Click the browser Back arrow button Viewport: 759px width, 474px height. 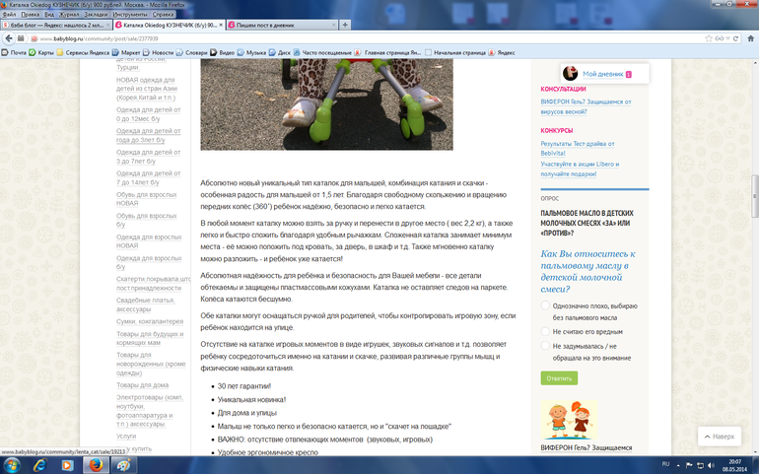pyautogui.click(x=9, y=38)
